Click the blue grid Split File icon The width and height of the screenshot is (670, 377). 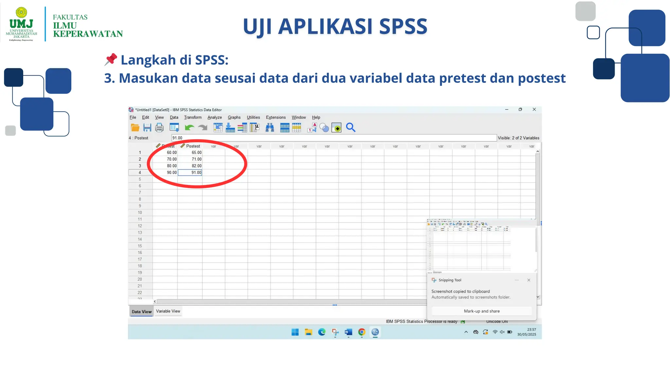285,128
